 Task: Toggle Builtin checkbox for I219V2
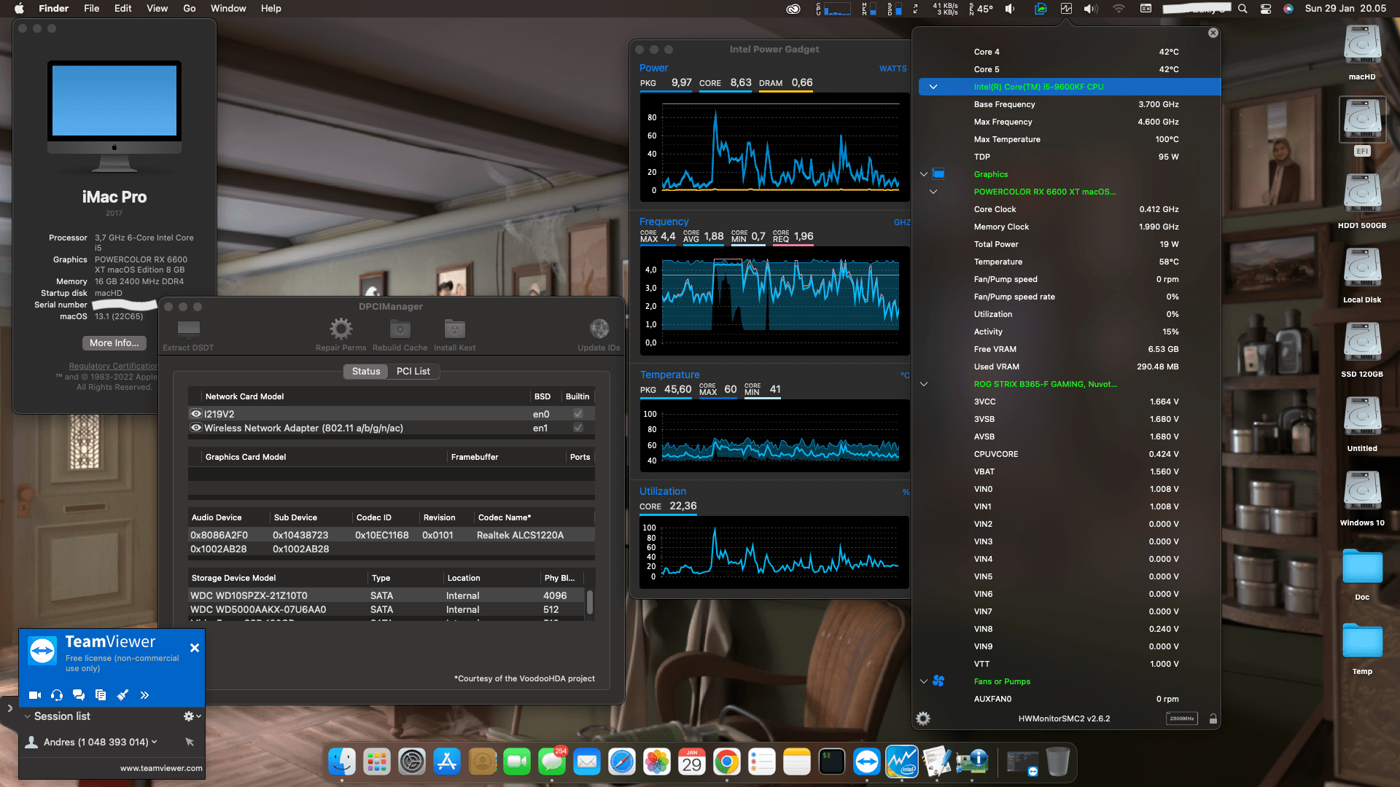point(578,414)
